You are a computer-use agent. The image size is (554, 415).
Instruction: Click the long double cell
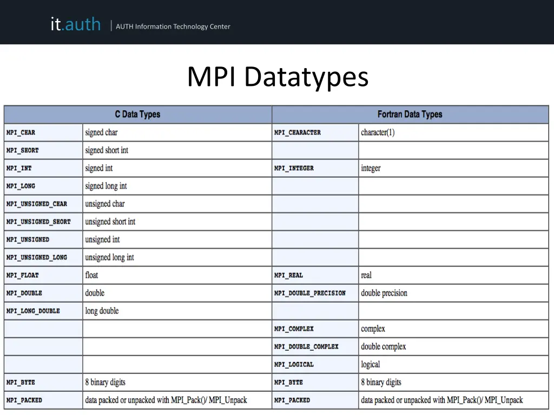point(177,311)
